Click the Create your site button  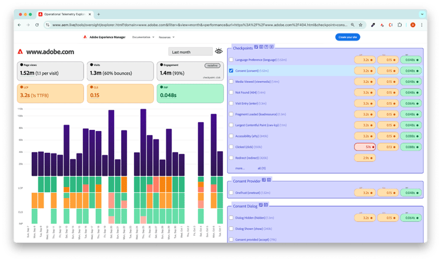[348, 37]
